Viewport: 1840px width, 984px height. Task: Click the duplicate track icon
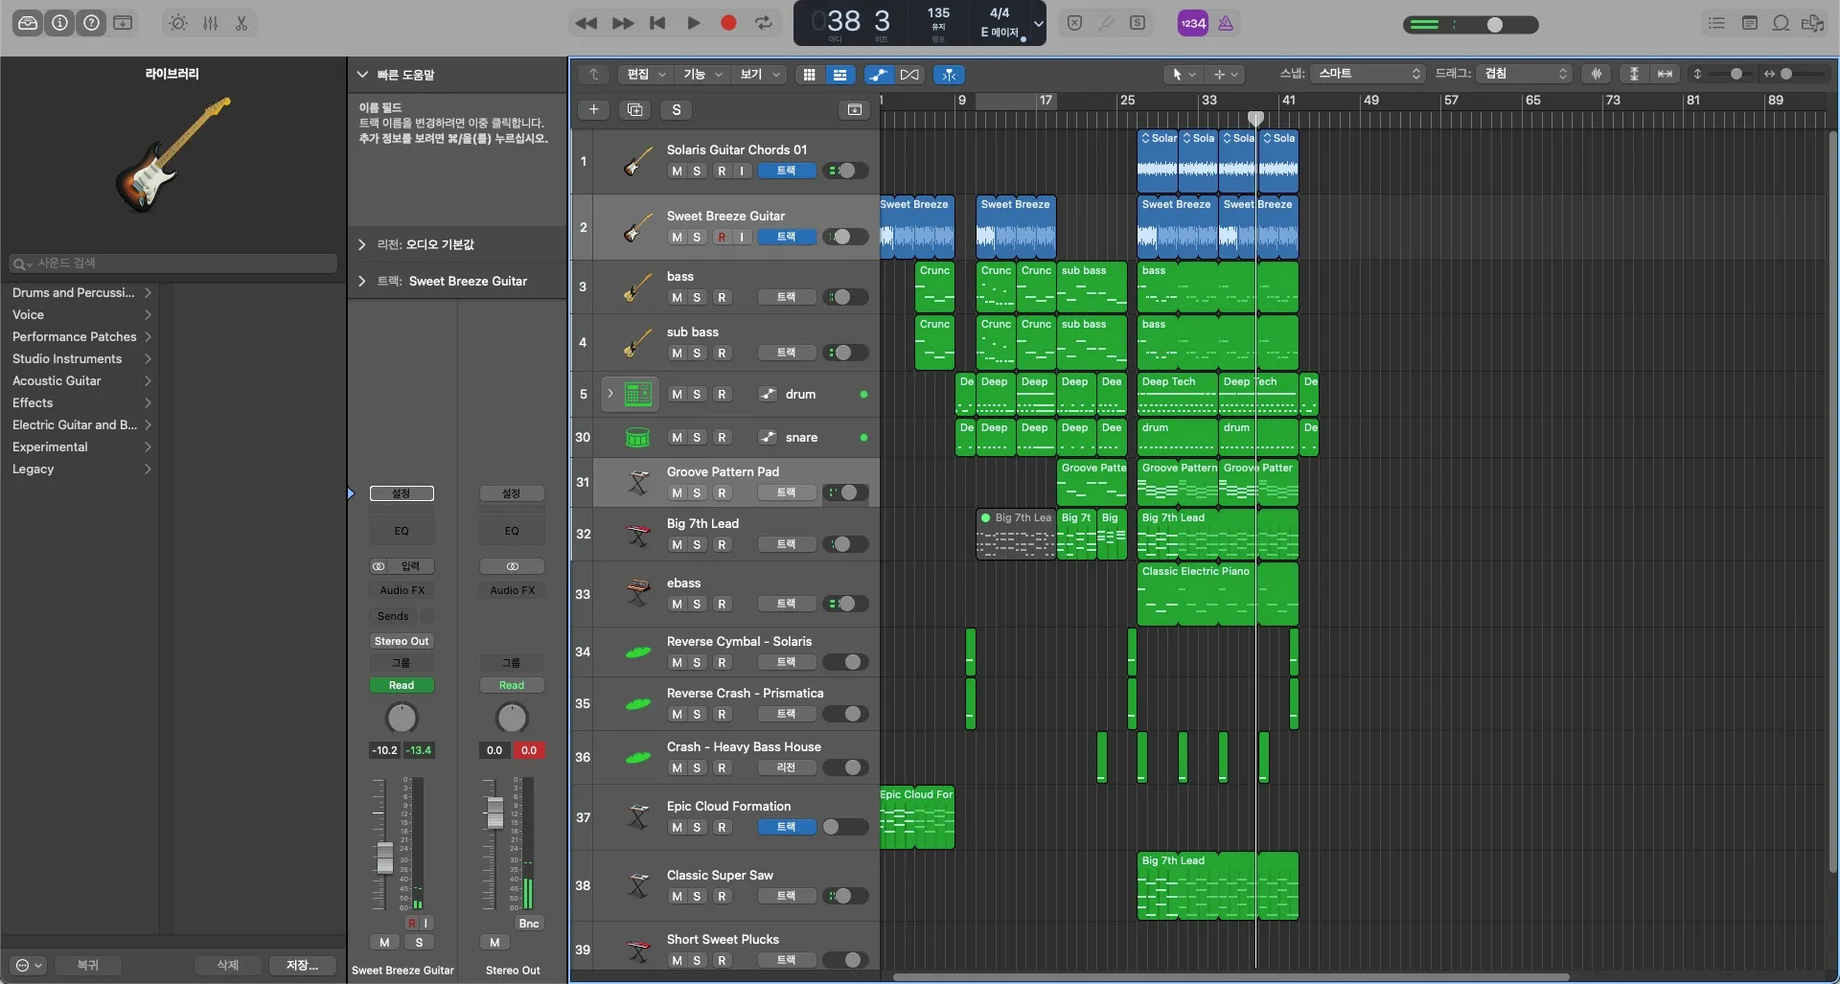pyautogui.click(x=634, y=109)
